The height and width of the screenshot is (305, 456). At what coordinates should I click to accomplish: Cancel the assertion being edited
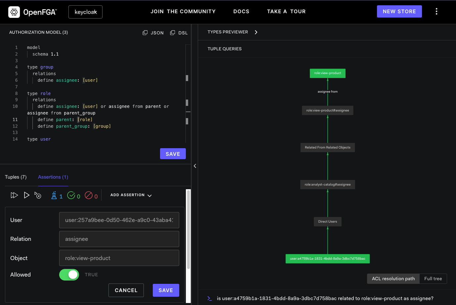click(x=126, y=290)
